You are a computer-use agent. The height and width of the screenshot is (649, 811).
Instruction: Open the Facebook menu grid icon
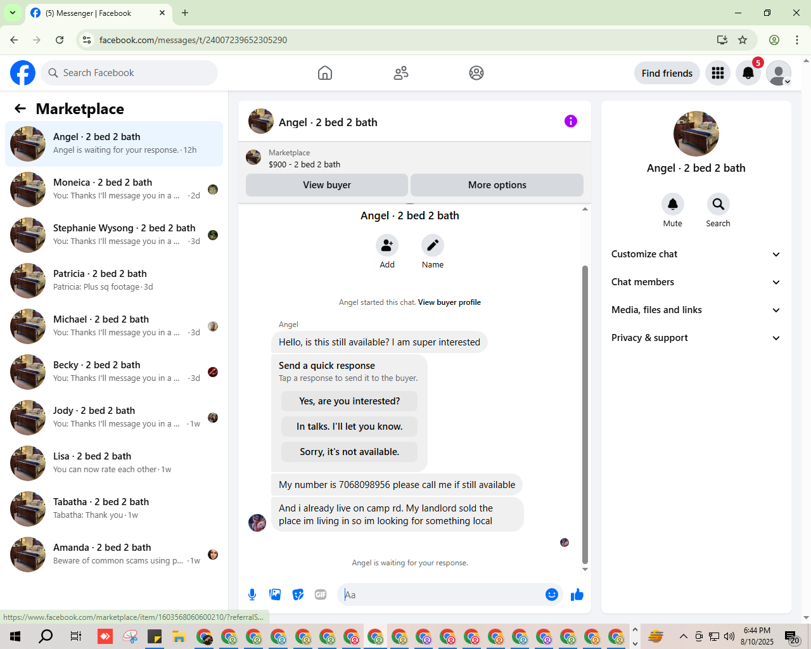718,73
